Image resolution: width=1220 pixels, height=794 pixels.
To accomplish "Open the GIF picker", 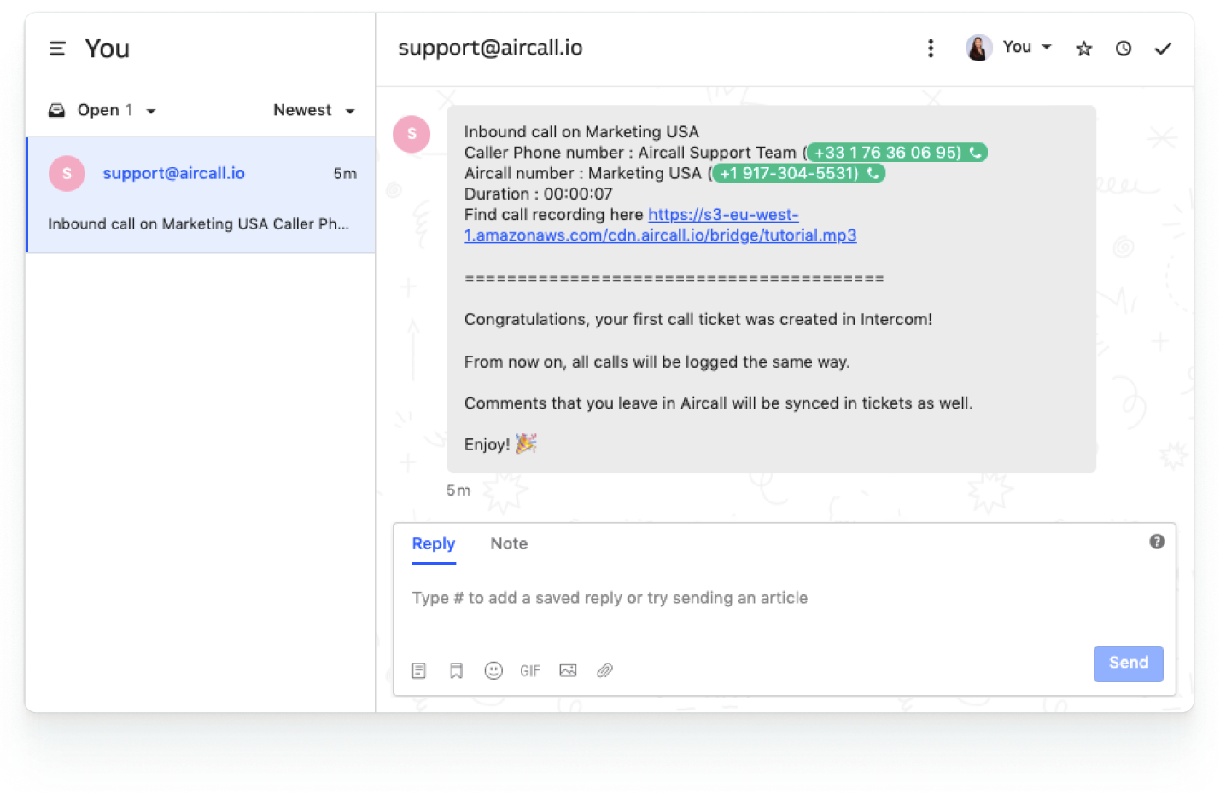I will (x=530, y=671).
